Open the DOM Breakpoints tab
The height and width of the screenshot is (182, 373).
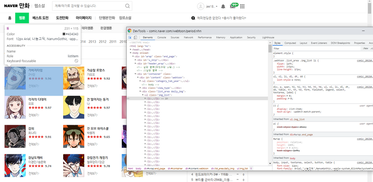pyautogui.click(x=340, y=43)
